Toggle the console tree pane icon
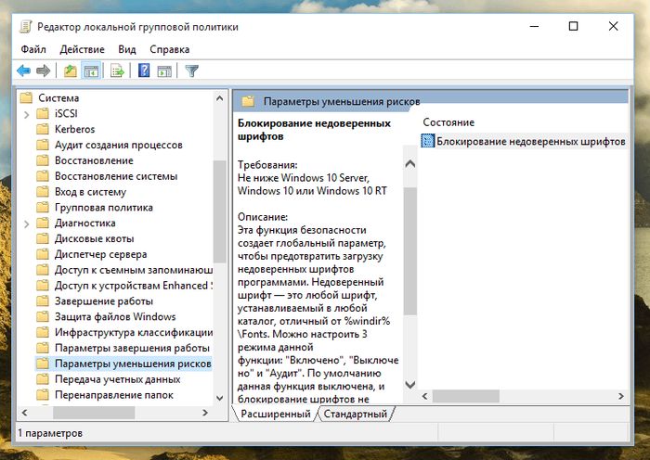This screenshot has height=460, width=650. pos(91,70)
